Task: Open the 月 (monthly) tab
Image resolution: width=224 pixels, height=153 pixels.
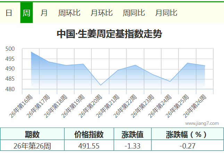Action: 44,13
